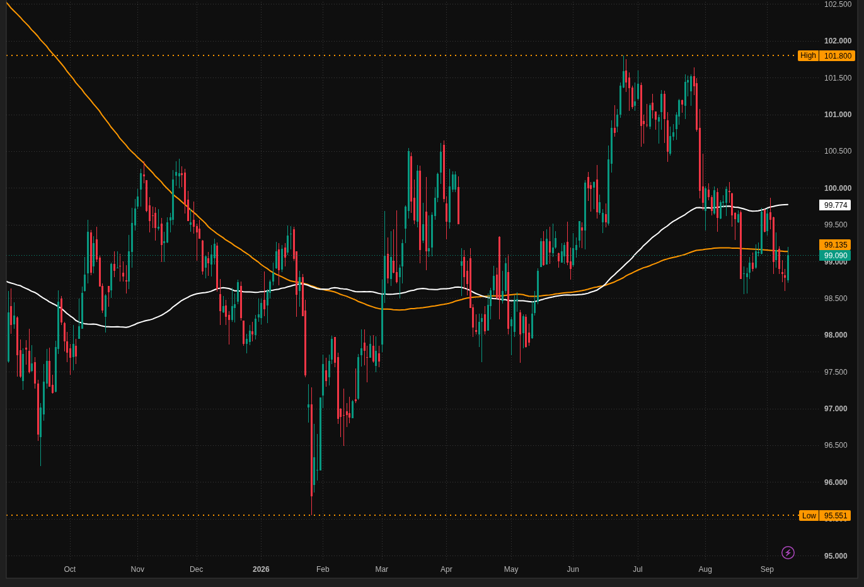Click the orange 99.135 moving average label
864x587 pixels.
pos(835,244)
